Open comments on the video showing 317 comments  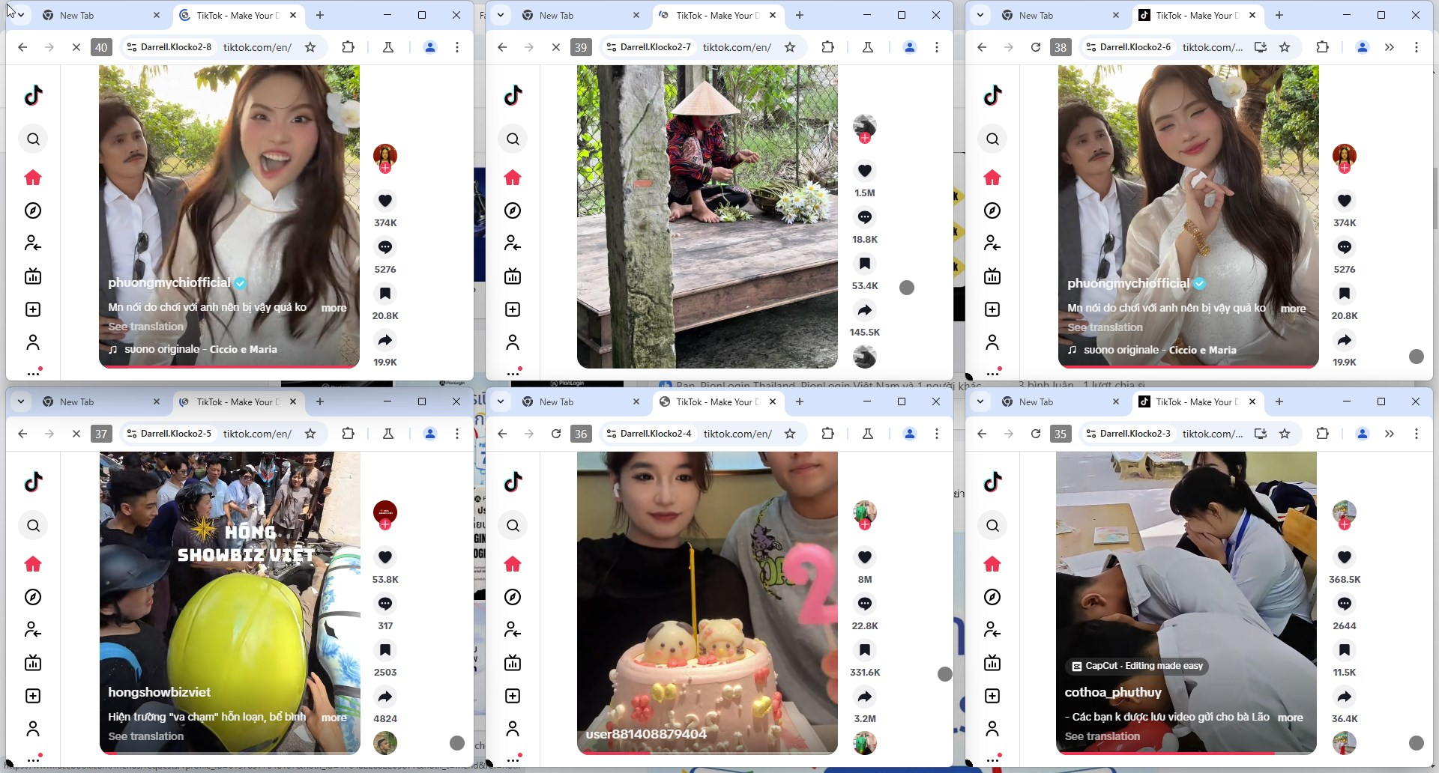384,604
